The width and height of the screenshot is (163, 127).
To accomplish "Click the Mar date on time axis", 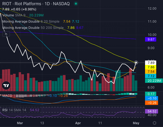I will [x=20, y=123].
